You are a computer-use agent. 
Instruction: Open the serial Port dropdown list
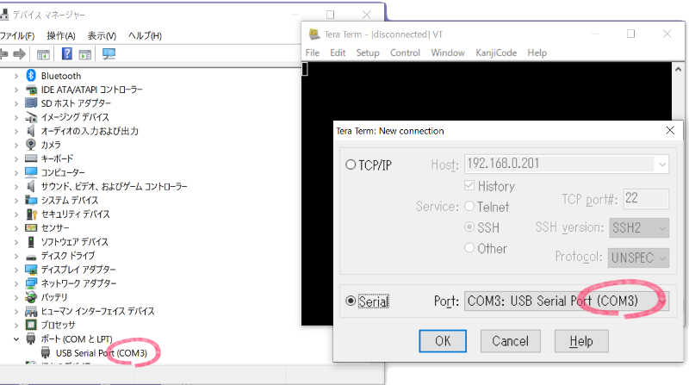pos(661,301)
